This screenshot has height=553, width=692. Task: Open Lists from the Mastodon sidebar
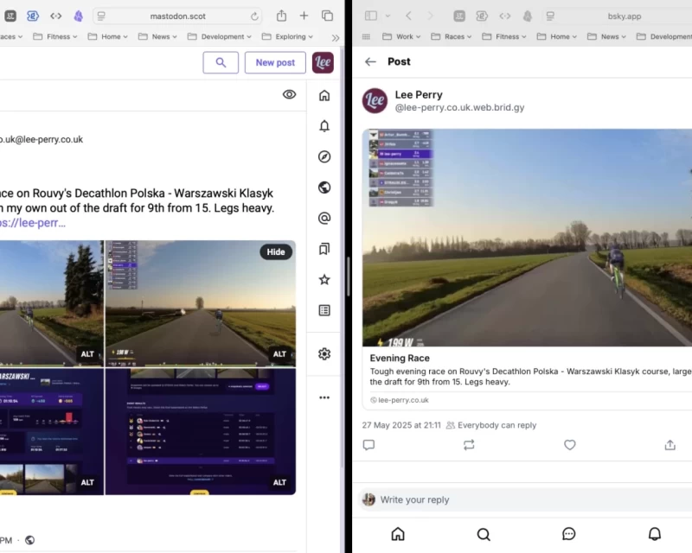[x=324, y=310]
